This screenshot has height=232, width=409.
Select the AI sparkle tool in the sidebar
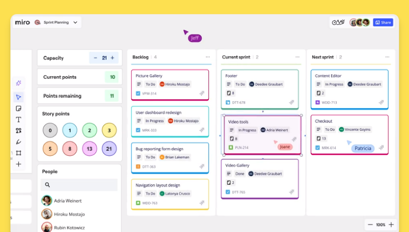click(x=19, y=83)
